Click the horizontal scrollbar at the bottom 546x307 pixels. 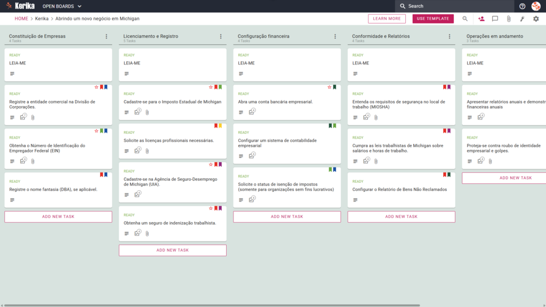[212, 305]
